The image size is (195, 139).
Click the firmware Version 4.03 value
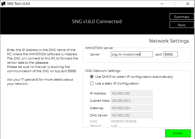(114, 126)
